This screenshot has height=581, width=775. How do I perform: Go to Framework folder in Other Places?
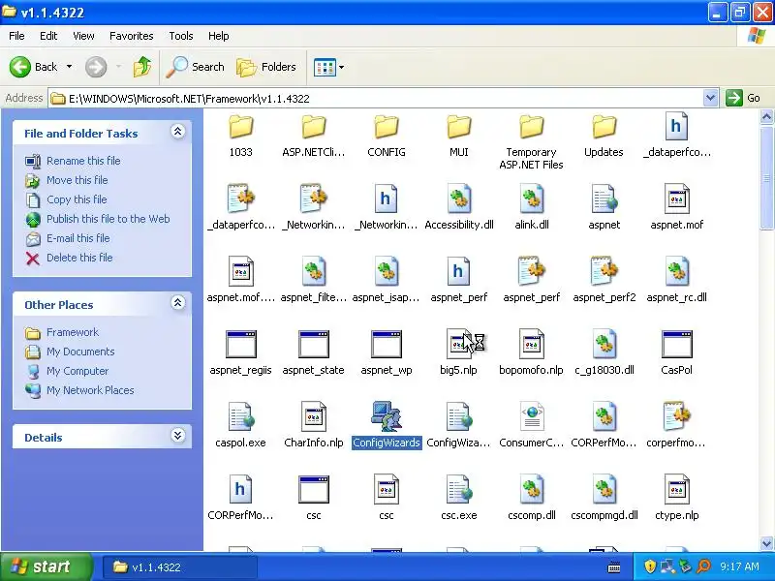pos(73,332)
